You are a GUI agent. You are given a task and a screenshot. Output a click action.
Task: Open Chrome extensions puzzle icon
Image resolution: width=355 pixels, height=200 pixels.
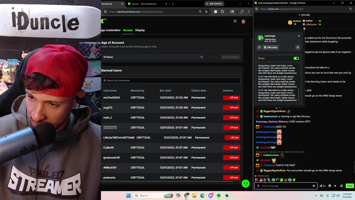pyautogui.click(x=222, y=12)
